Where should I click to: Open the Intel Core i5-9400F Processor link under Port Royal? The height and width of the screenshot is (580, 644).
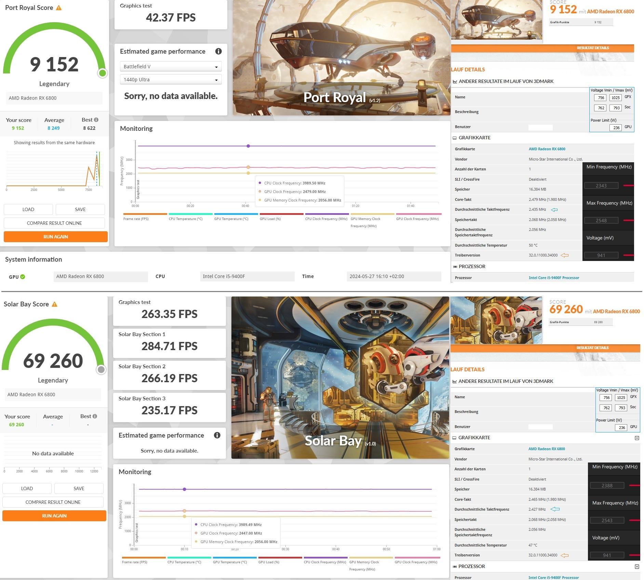[x=554, y=278]
